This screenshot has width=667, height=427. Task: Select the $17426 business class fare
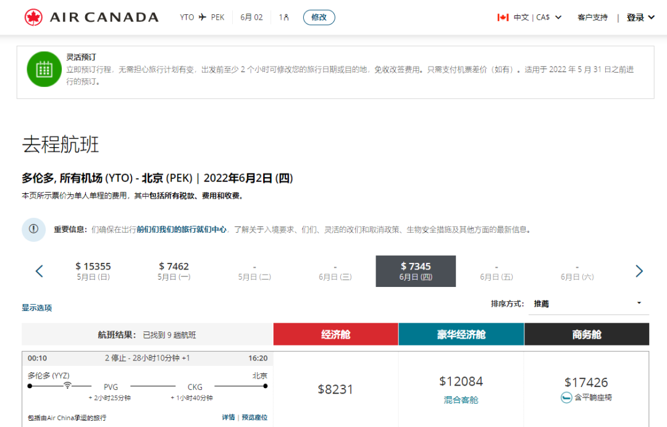(x=586, y=383)
